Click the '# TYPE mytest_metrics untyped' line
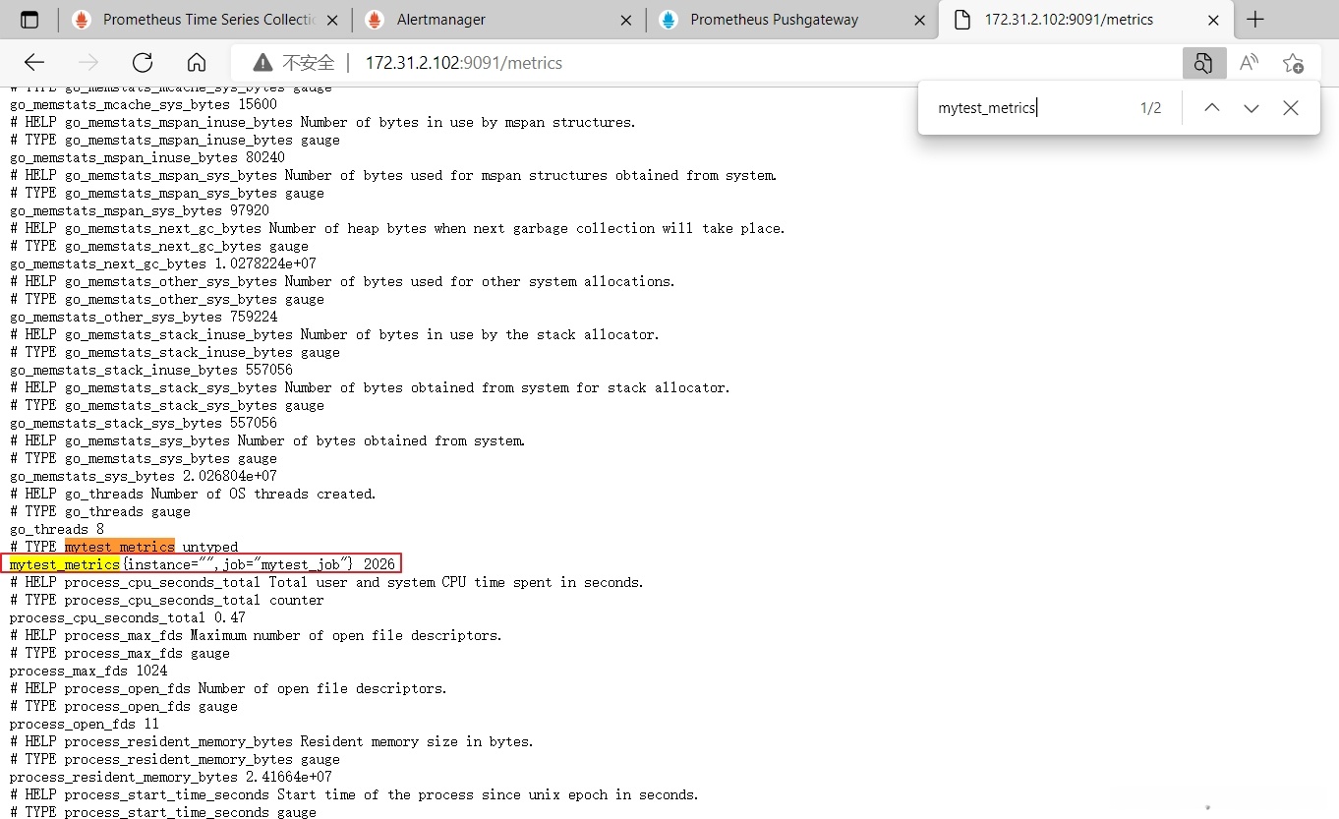The width and height of the screenshot is (1339, 819). [x=124, y=547]
